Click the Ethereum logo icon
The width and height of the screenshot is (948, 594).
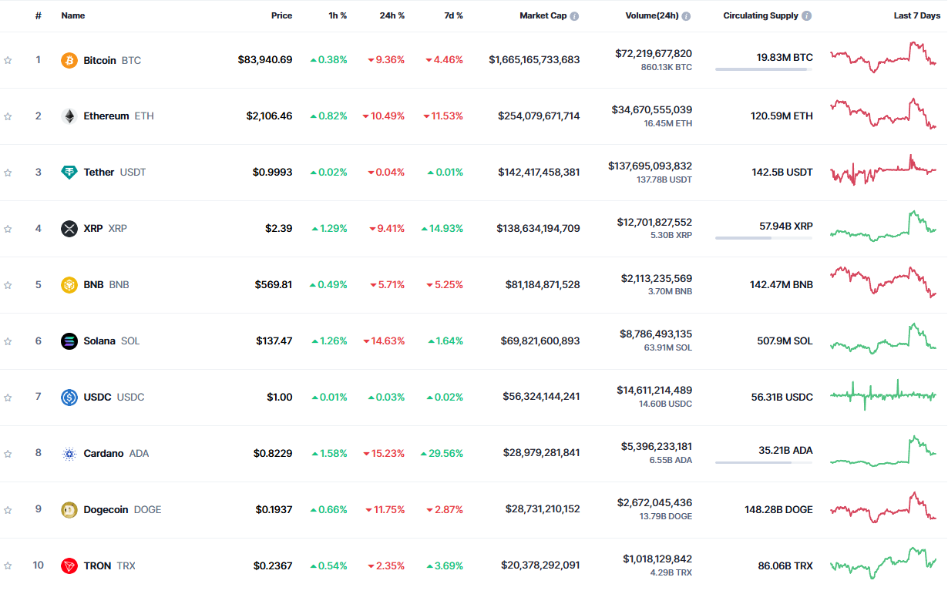click(x=69, y=116)
